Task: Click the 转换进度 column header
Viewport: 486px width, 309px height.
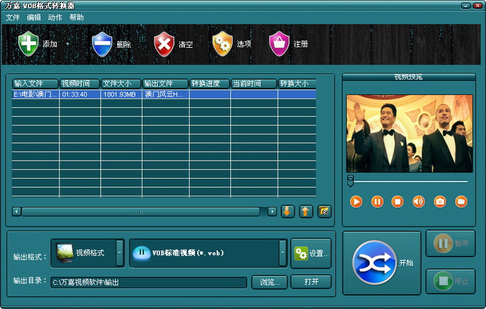Action: (x=209, y=84)
